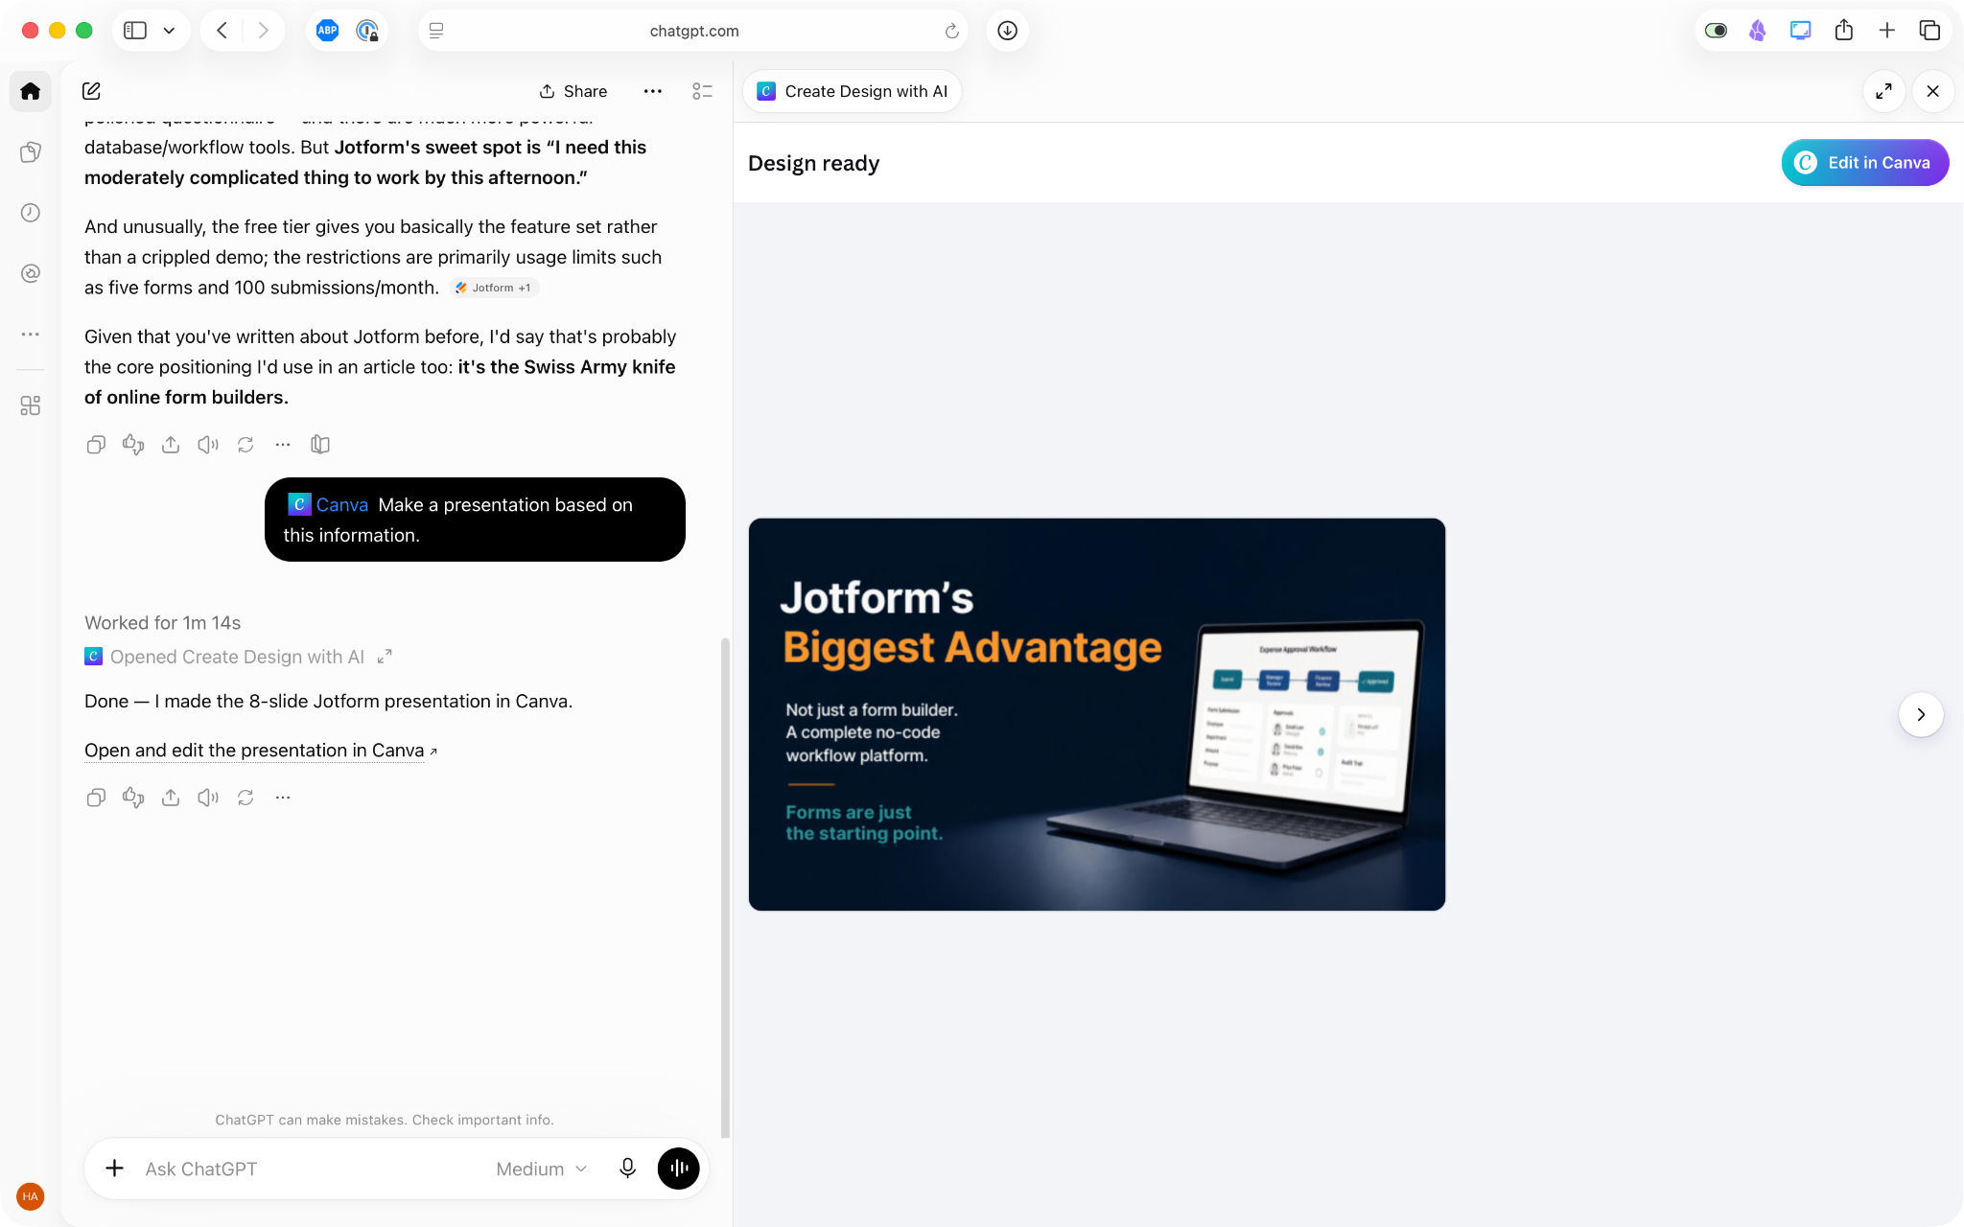Expand the Canva panel to fullscreen
1964x1227 pixels.
(x=1883, y=91)
